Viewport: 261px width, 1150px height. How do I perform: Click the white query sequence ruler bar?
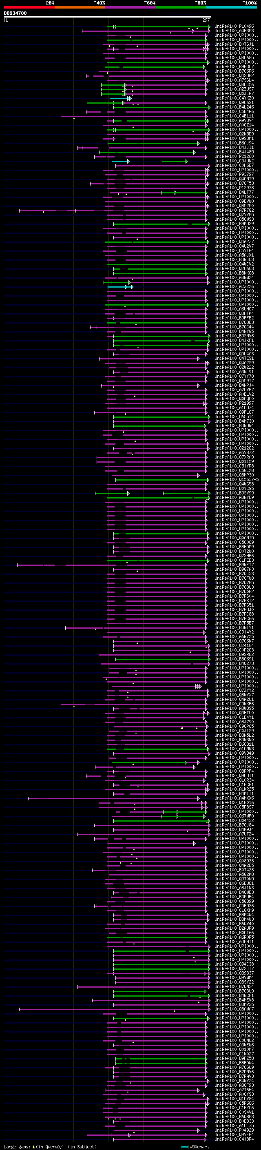pos(108,17)
